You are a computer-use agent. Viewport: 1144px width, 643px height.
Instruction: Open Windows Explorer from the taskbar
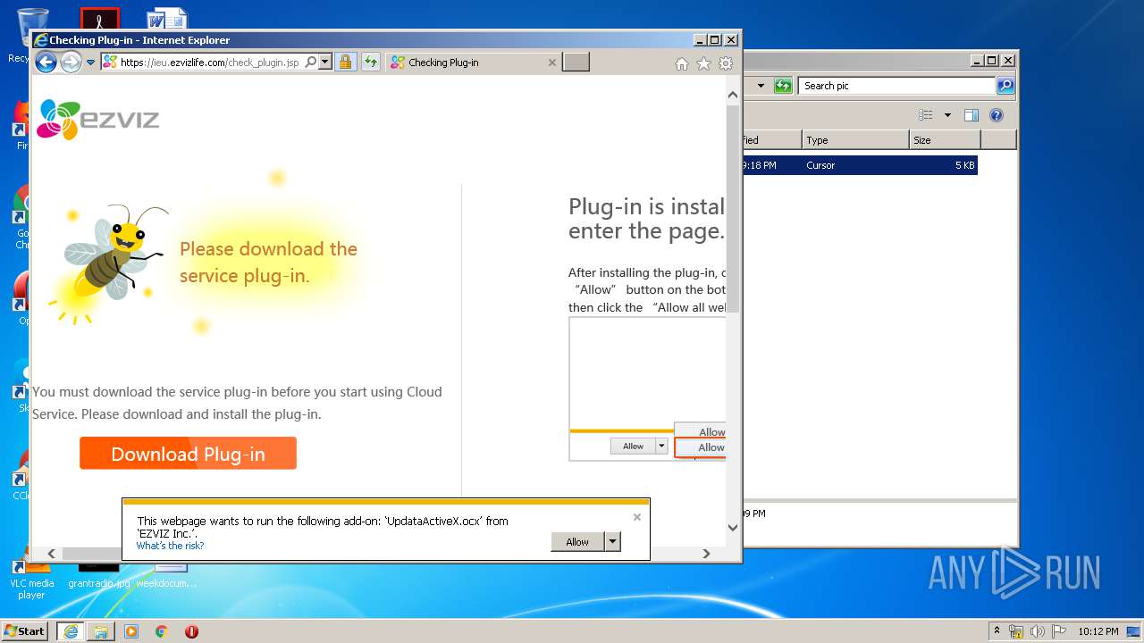coord(101,631)
